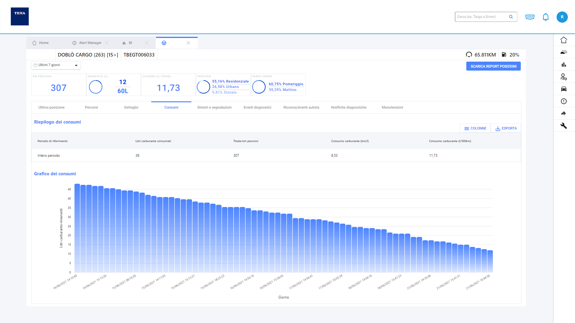Open the sidebar engine diagnostics icon
This screenshot has width=575, height=323.
click(x=564, y=113)
